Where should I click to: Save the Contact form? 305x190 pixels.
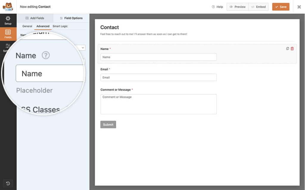[x=280, y=7]
